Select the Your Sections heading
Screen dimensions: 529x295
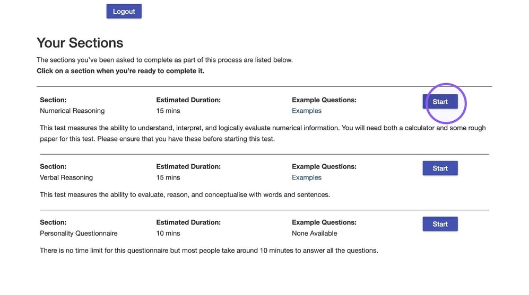(x=80, y=43)
